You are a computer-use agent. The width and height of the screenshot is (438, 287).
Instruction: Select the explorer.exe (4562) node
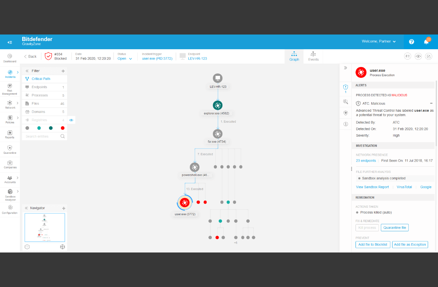point(218,105)
